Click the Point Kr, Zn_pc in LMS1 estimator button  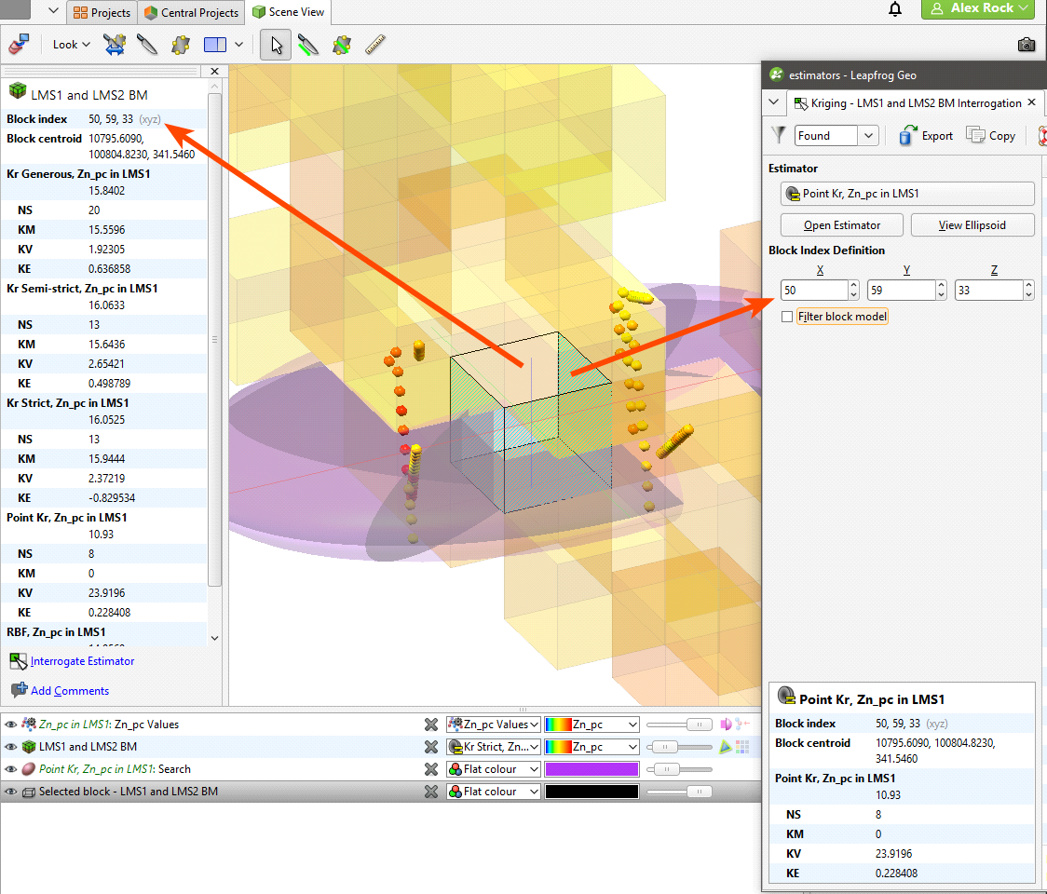tap(907, 194)
